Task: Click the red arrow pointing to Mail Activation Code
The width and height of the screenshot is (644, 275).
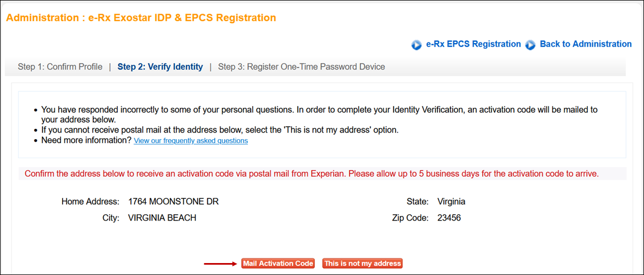Action: (x=221, y=264)
